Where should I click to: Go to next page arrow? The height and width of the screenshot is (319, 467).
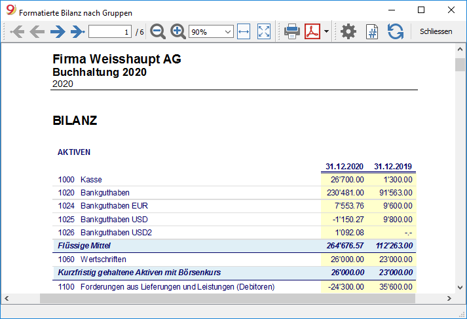[58, 31]
